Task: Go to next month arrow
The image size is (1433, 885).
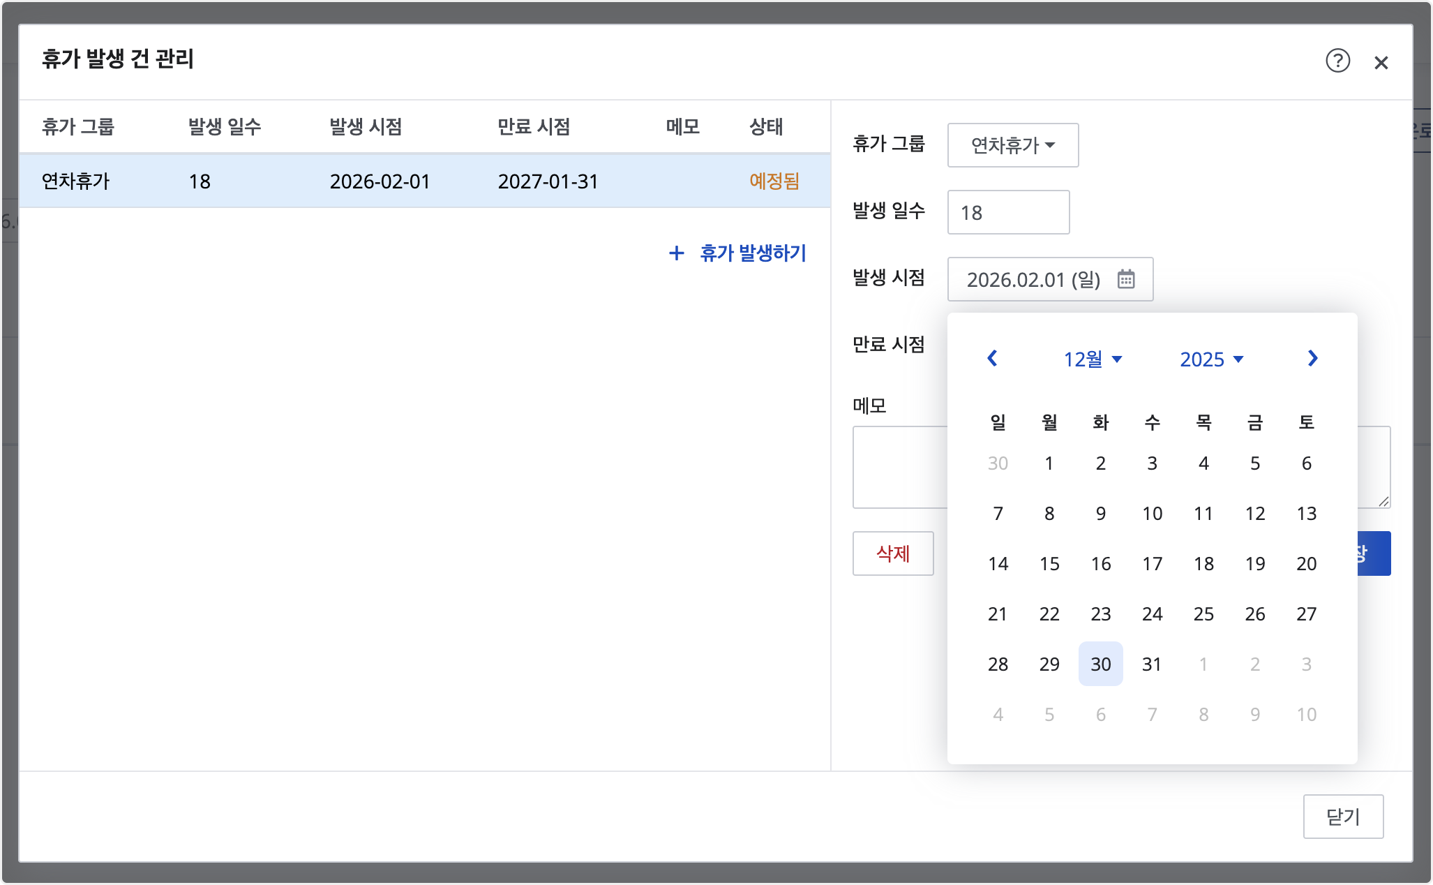Action: click(x=1312, y=359)
